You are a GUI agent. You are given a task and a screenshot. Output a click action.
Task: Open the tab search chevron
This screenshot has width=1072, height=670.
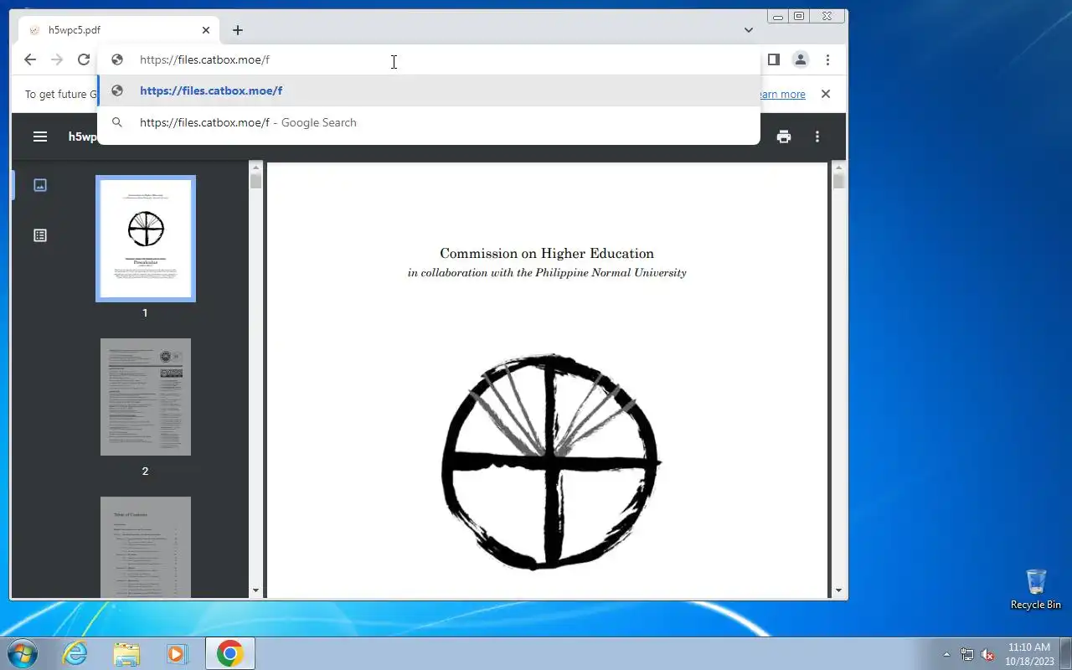[748, 30]
